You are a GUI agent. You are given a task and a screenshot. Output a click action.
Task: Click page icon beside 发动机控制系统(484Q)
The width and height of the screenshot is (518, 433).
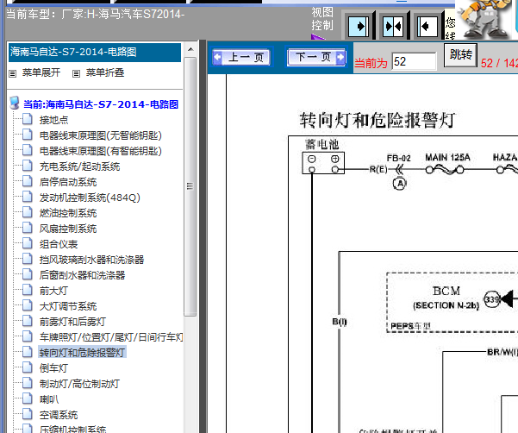(28, 197)
